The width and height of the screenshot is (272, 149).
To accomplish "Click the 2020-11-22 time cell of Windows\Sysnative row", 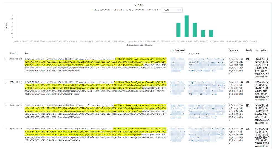I will tap(15, 59).
